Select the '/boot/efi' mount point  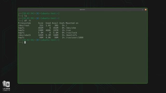pyautogui.click(x=71, y=35)
